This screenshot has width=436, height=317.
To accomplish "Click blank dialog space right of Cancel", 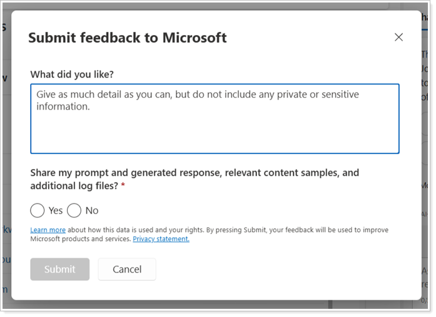I will (281, 269).
